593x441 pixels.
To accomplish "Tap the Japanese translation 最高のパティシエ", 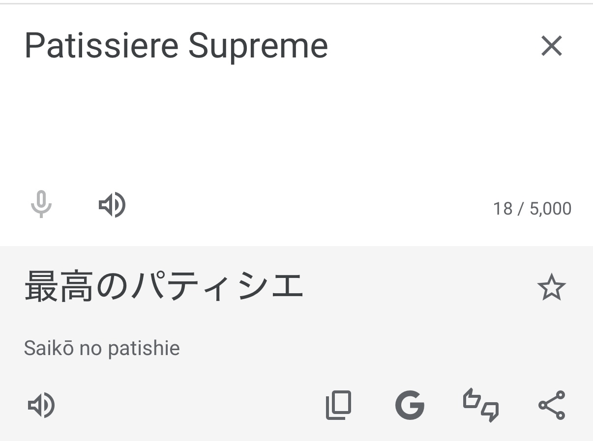I will click(x=163, y=287).
